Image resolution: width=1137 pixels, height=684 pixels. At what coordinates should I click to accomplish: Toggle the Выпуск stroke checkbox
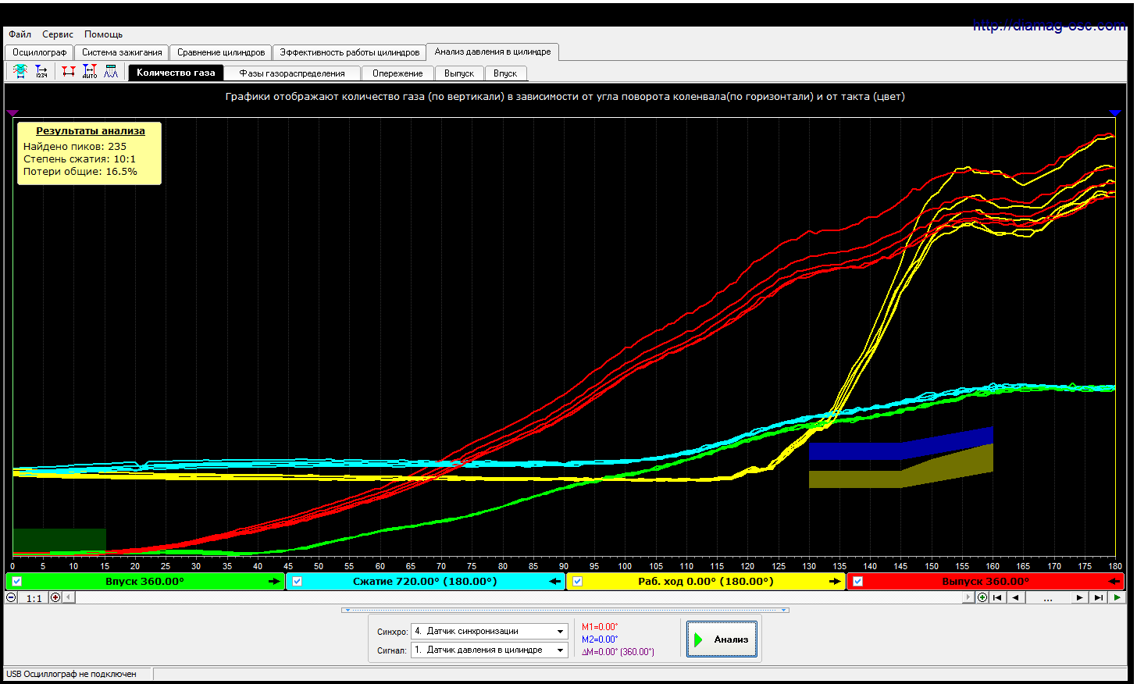(857, 582)
